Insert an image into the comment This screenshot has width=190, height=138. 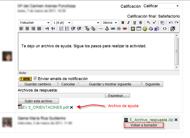(133, 29)
